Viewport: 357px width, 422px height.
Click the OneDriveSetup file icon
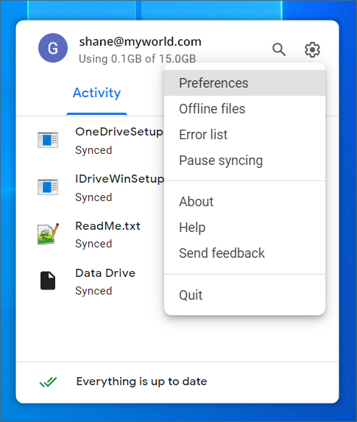(48, 140)
